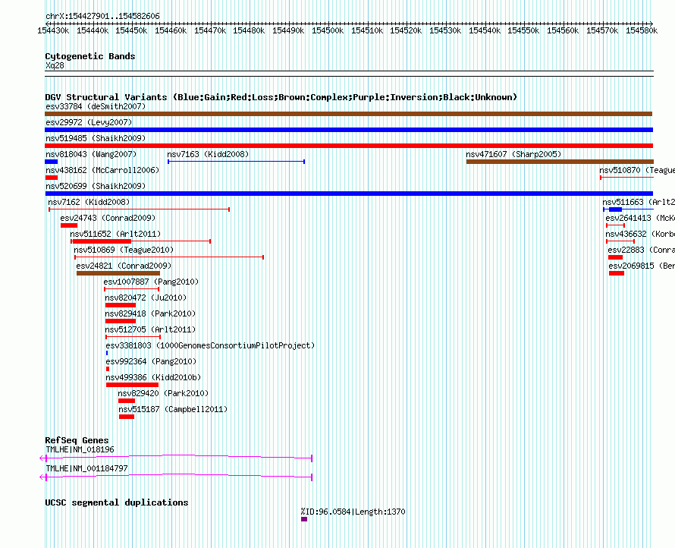Select the esv22883 red block
The width and height of the screenshot is (675, 548).
pyautogui.click(x=616, y=257)
